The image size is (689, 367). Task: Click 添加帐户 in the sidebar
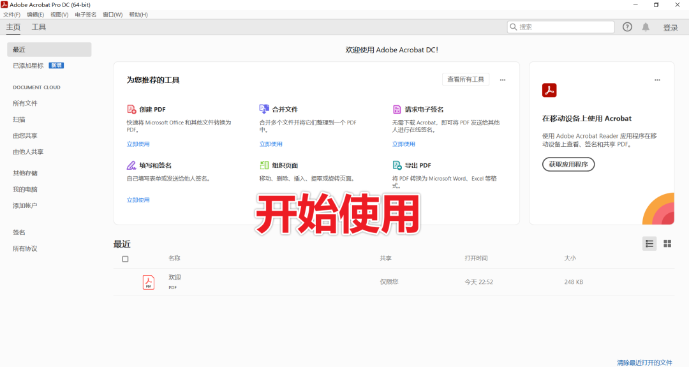pyautogui.click(x=25, y=206)
